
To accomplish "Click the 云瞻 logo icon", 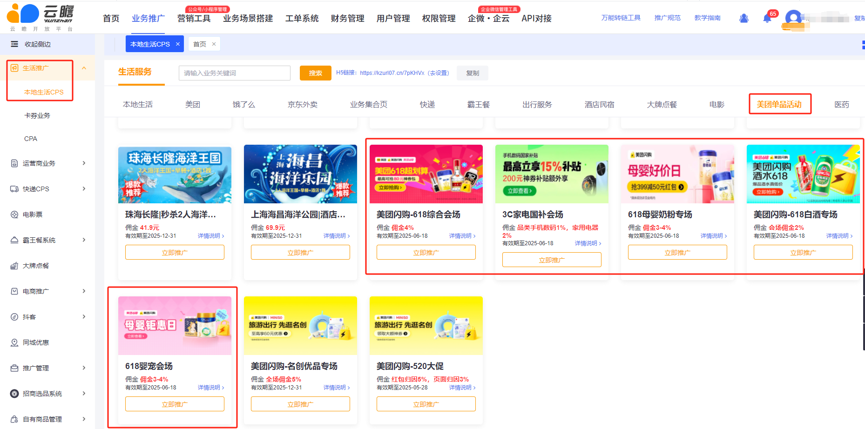I will pyautogui.click(x=23, y=13).
